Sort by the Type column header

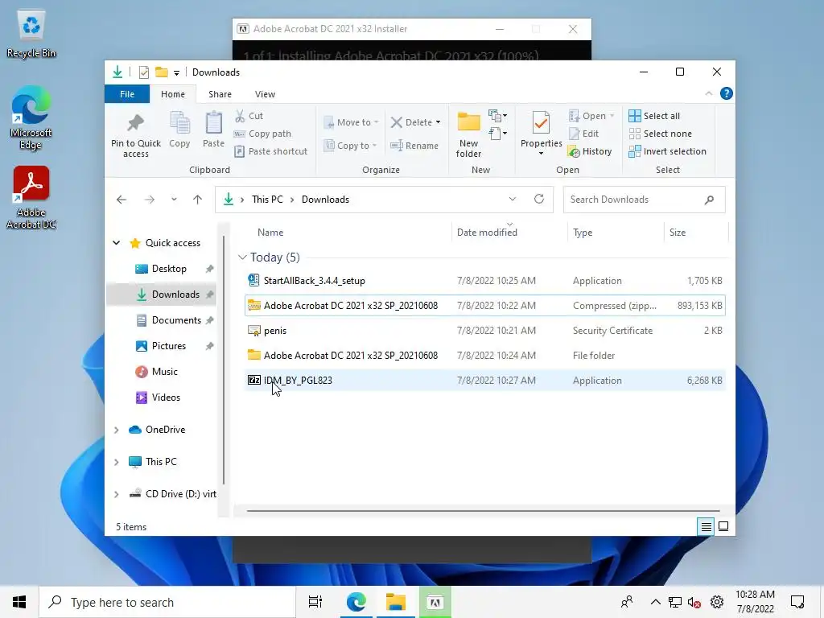(x=583, y=233)
